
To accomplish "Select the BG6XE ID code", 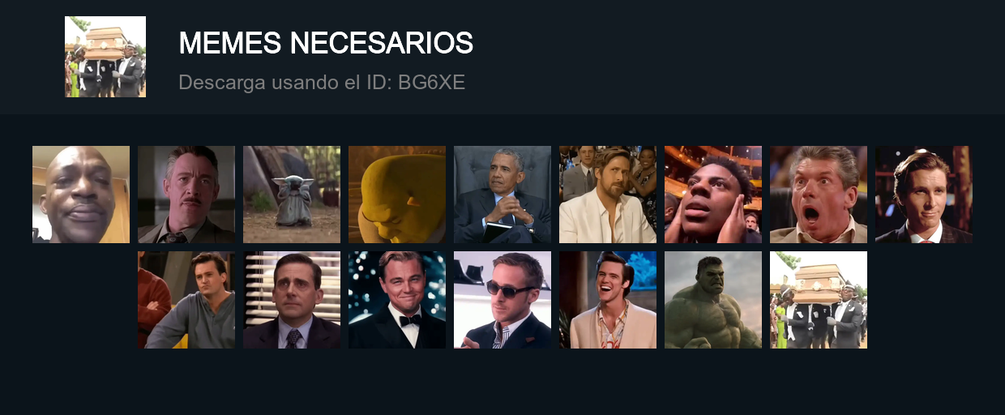I will (x=431, y=82).
